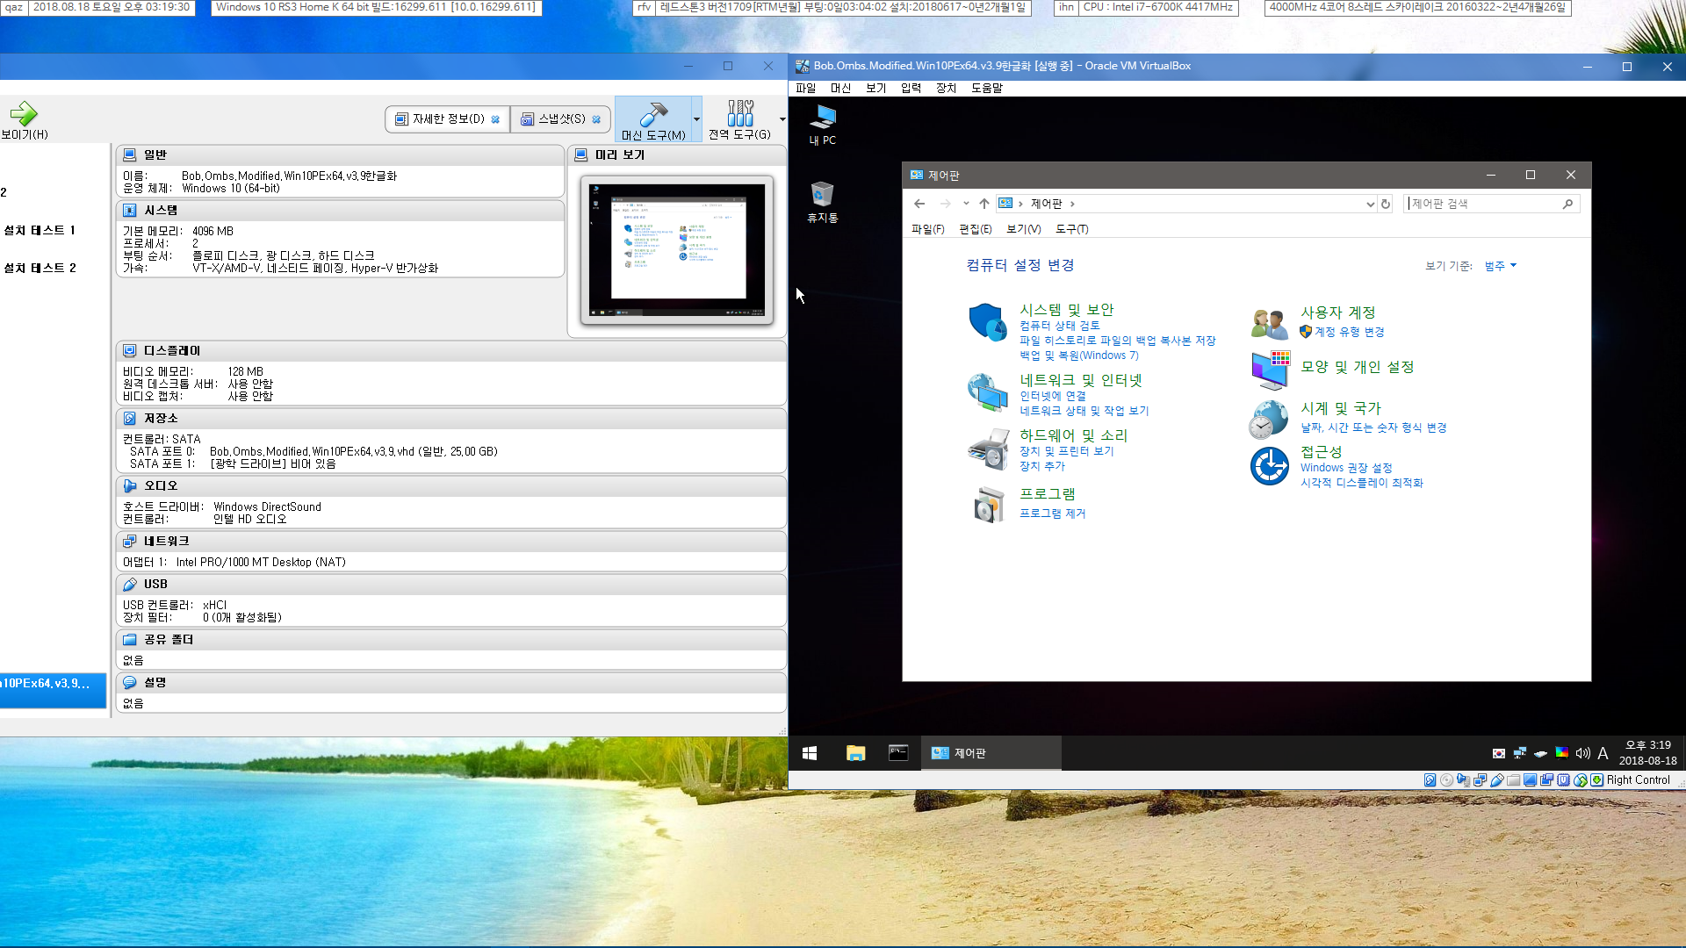
Task: Open the 머신 menu in VM window
Action: 840,88
